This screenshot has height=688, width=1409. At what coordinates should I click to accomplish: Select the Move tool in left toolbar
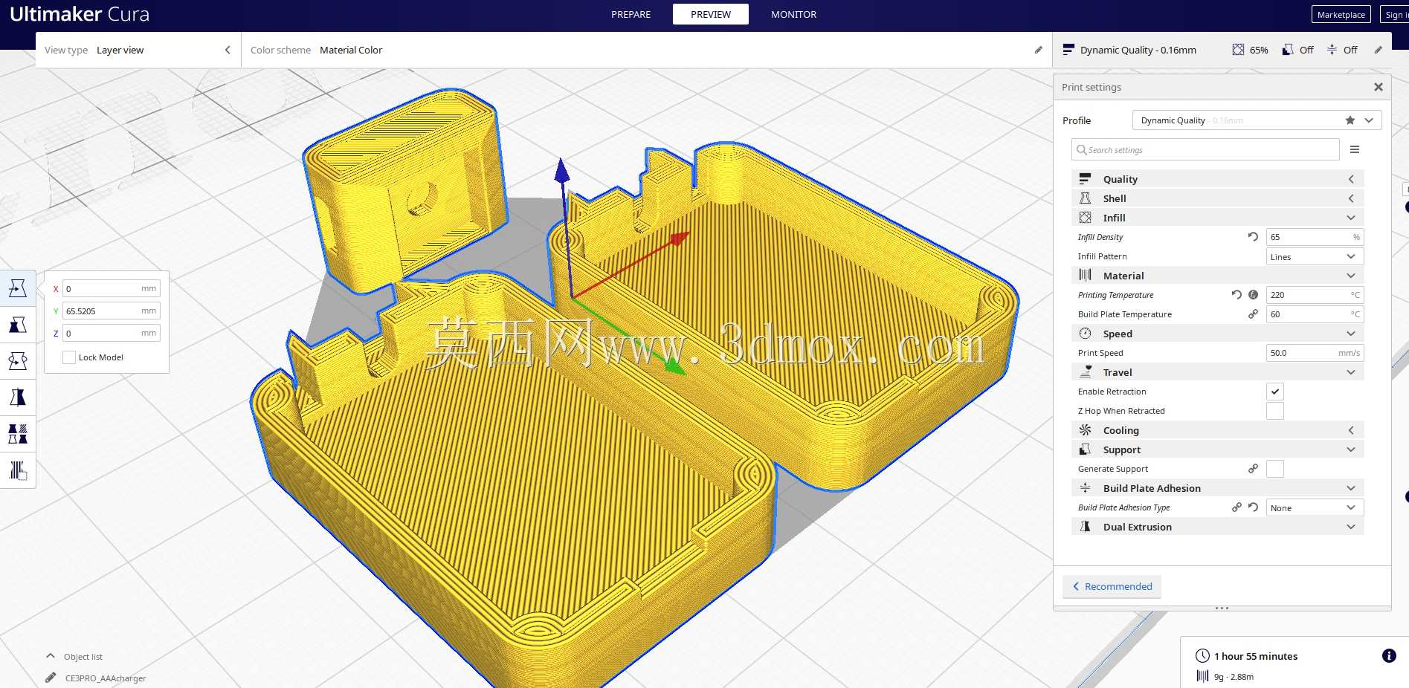(x=18, y=288)
